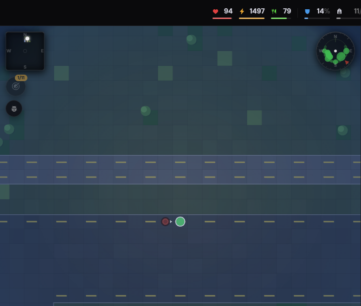Select the green player circle on road
This screenshot has height=306, width=361.
coord(180,222)
